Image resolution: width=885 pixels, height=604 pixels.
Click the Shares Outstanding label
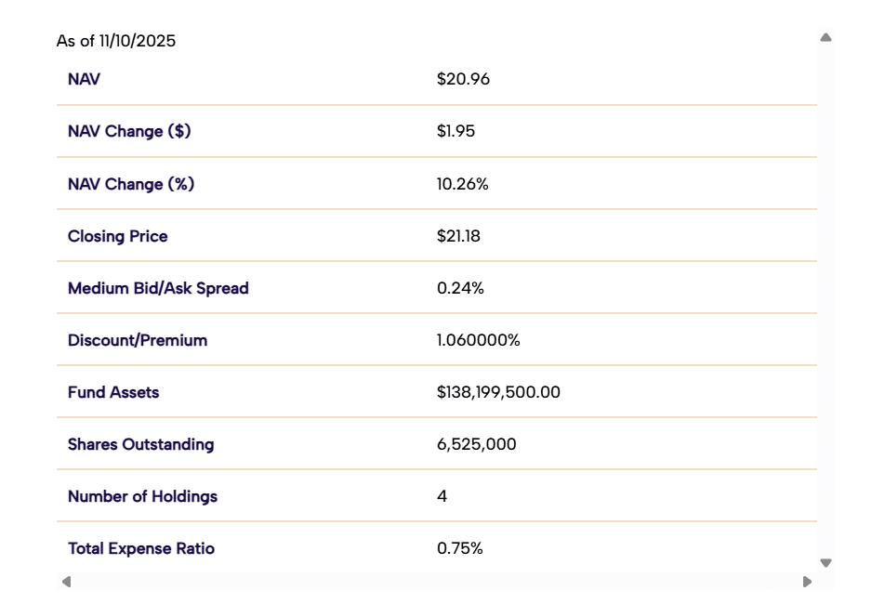[139, 444]
